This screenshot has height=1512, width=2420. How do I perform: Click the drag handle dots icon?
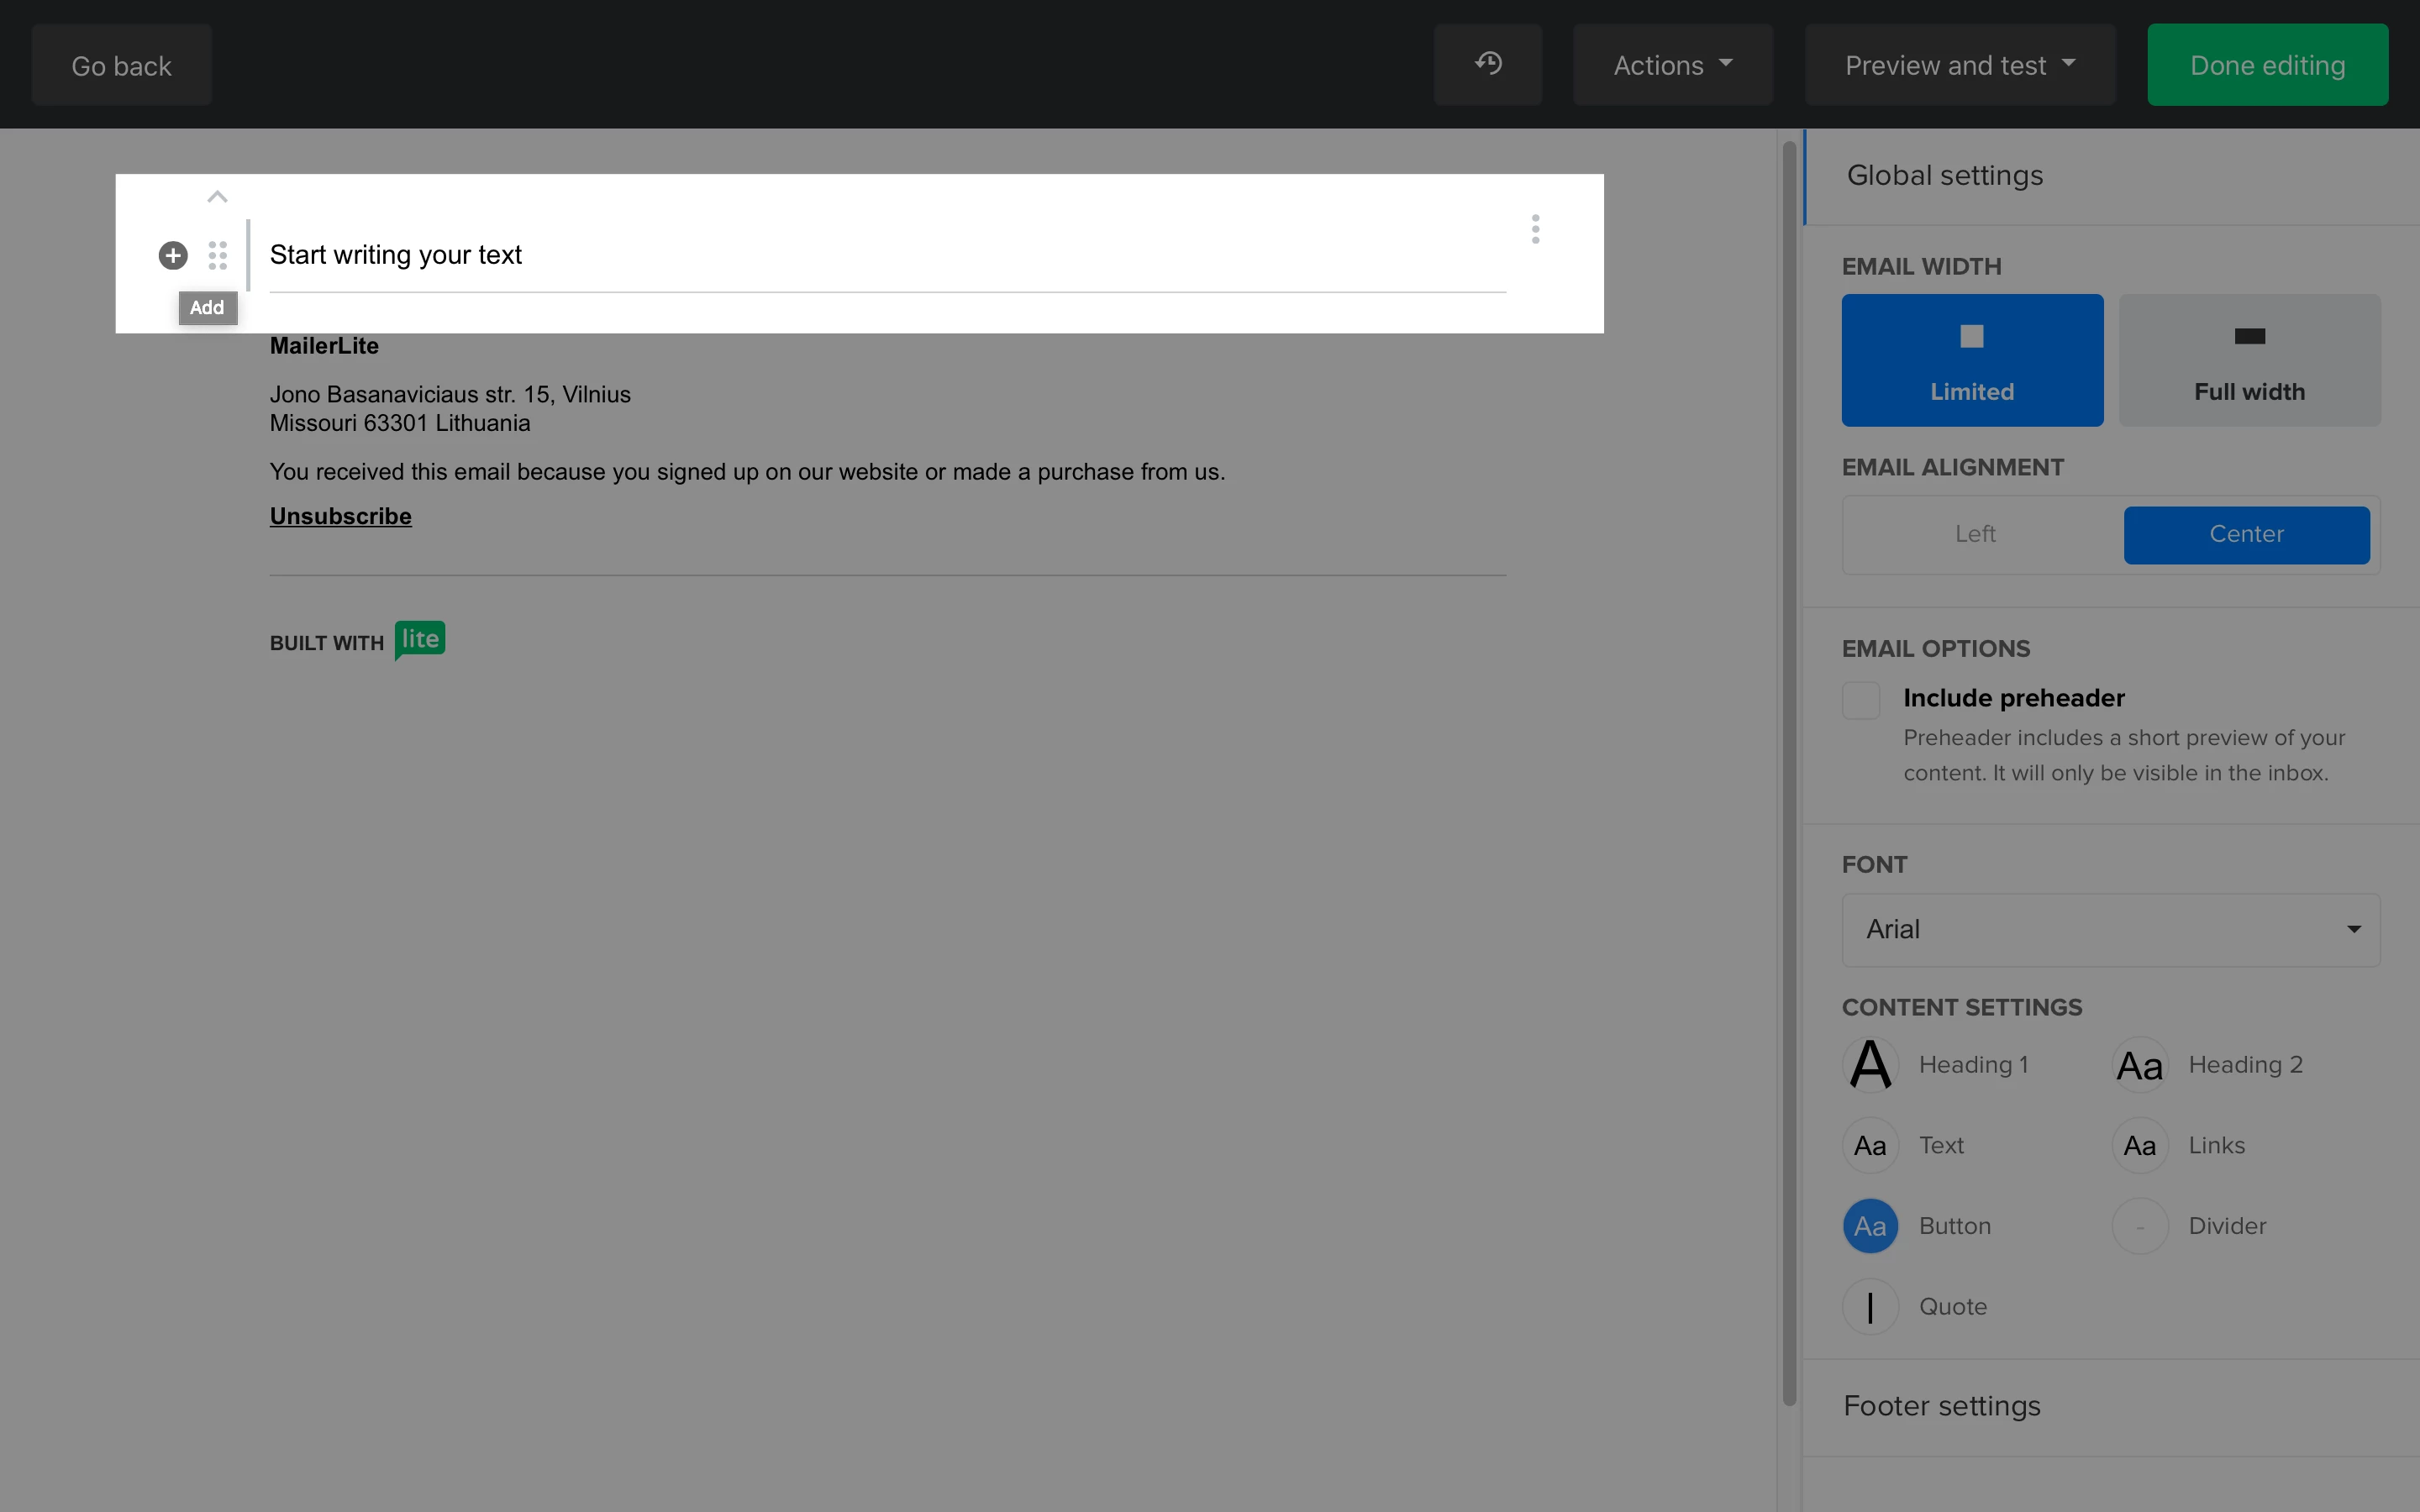pos(217,255)
